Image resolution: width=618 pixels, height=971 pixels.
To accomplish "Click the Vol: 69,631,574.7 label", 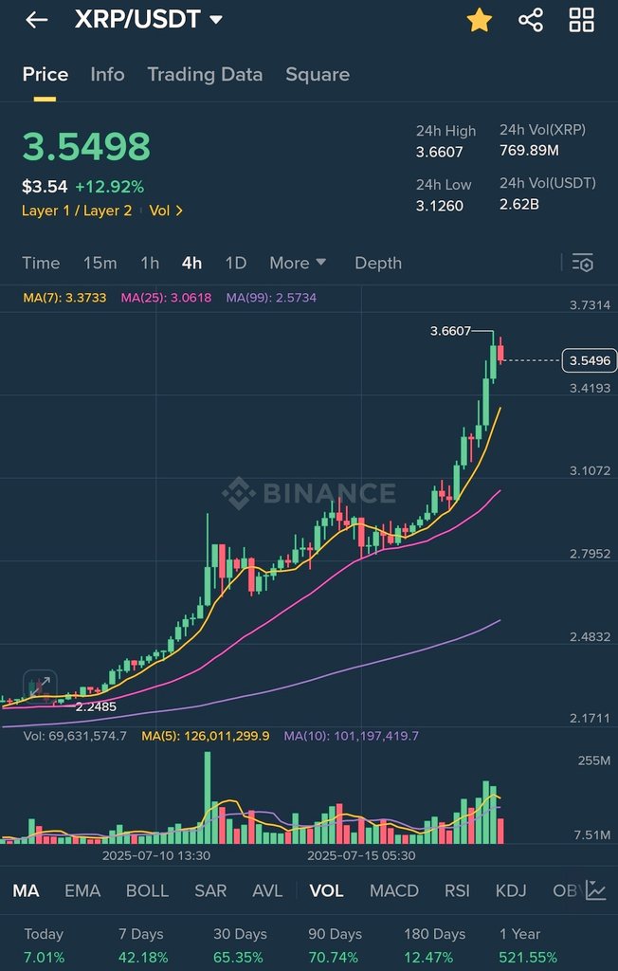I will pyautogui.click(x=75, y=736).
